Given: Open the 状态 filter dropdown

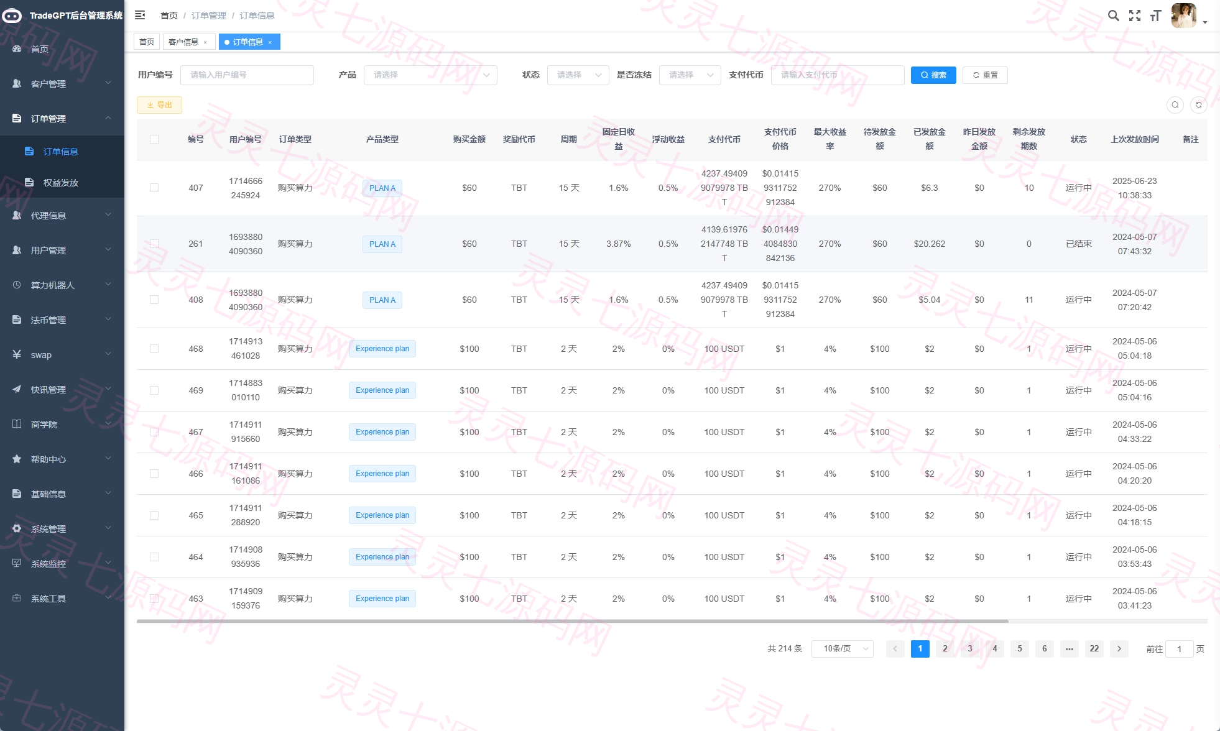Looking at the screenshot, I should click(x=578, y=75).
